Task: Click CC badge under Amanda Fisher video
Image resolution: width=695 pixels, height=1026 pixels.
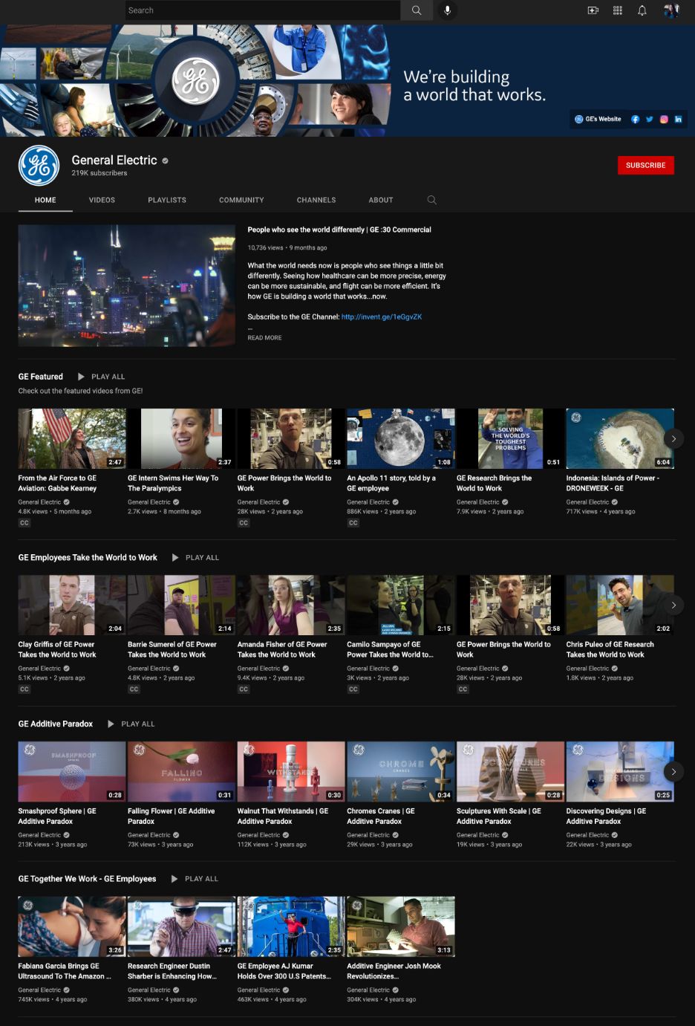Action: point(244,689)
